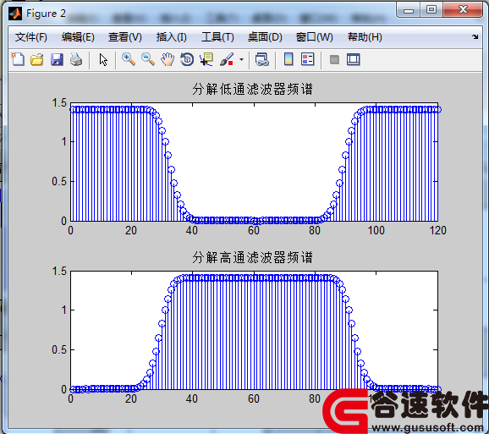The height and width of the screenshot is (434, 489).
Task: Open the 窗口(W) menu
Action: click(x=315, y=37)
